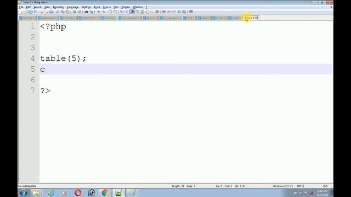Click the '?>' closing tag text
The width and height of the screenshot is (351, 197).
click(45, 90)
